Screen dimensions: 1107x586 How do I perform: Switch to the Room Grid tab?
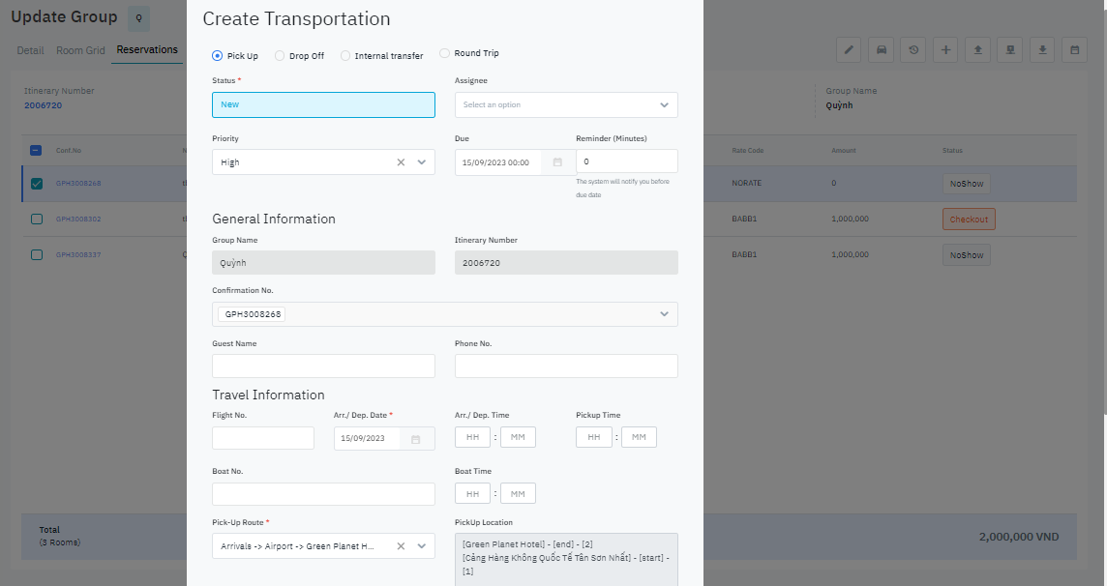pyautogui.click(x=79, y=50)
